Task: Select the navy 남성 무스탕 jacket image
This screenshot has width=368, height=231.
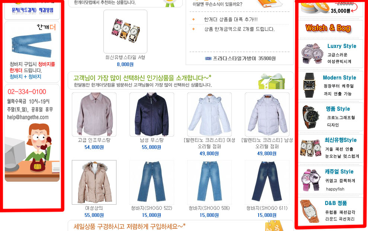Action: click(x=151, y=114)
